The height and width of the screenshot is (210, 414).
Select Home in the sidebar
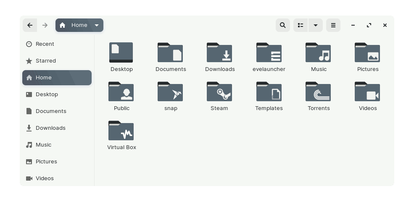click(57, 78)
